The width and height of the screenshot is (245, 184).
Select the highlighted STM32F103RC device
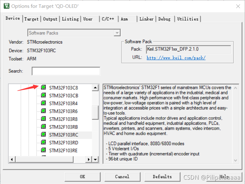(x=64, y=135)
